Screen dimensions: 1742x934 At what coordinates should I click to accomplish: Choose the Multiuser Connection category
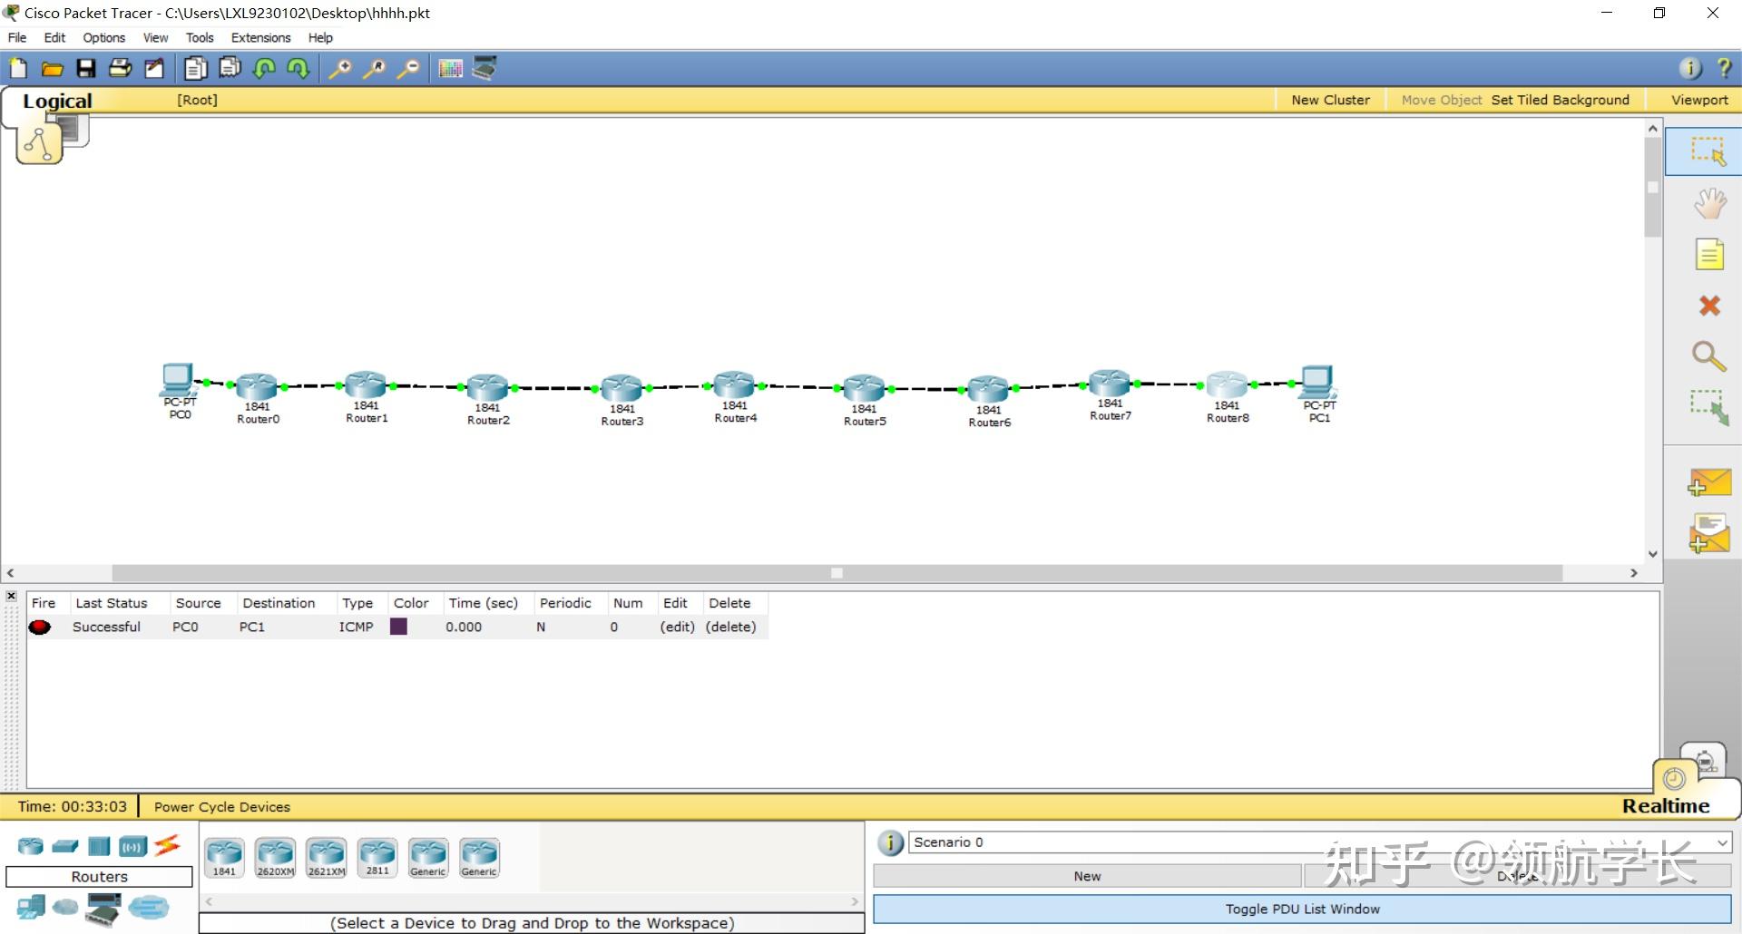pos(149,907)
